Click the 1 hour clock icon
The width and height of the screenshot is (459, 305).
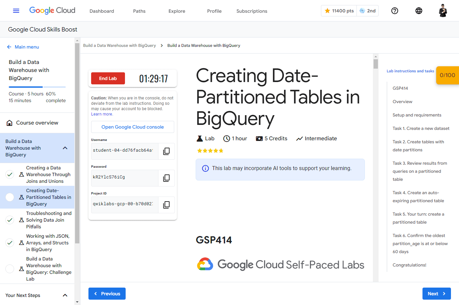point(226,139)
